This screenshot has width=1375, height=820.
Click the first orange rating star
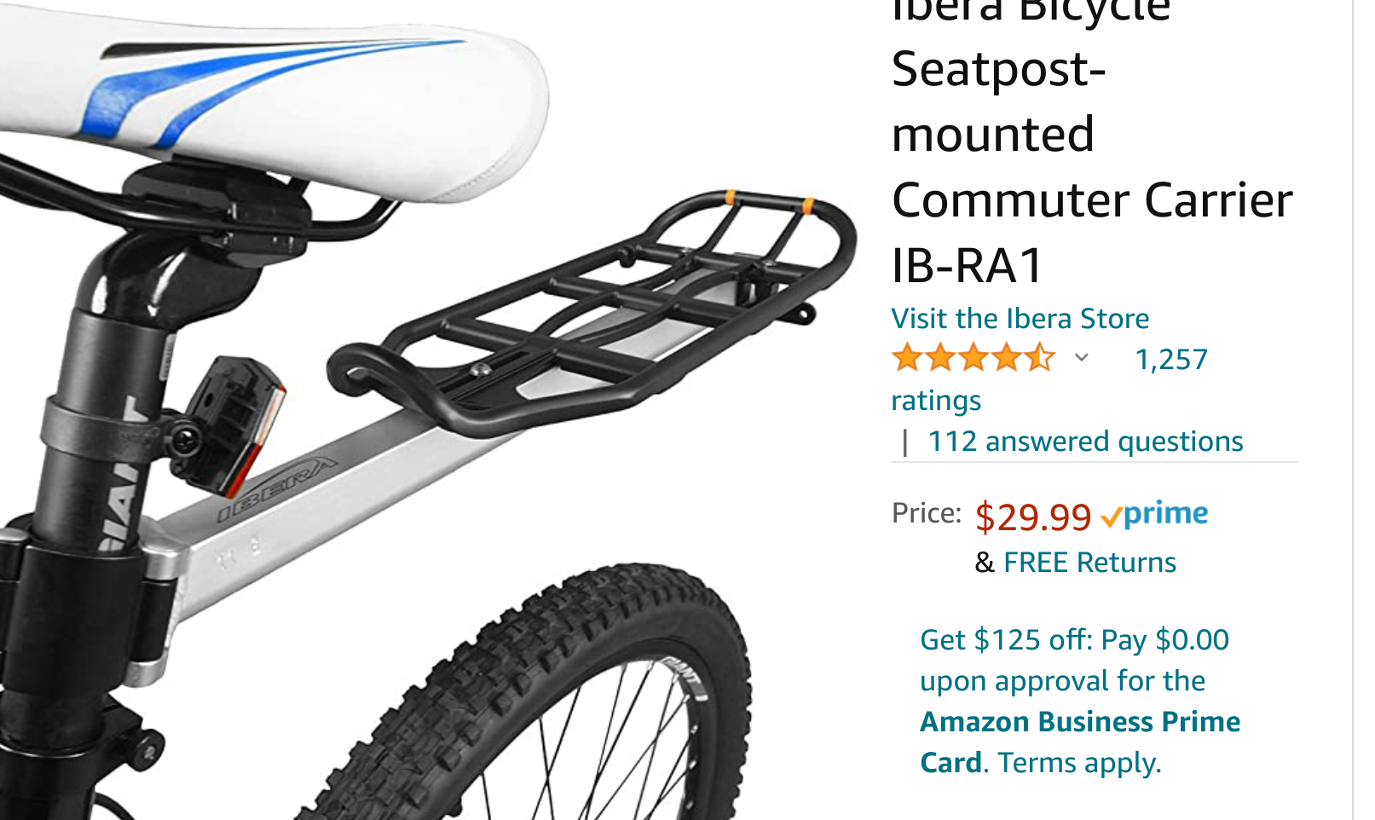pos(907,358)
